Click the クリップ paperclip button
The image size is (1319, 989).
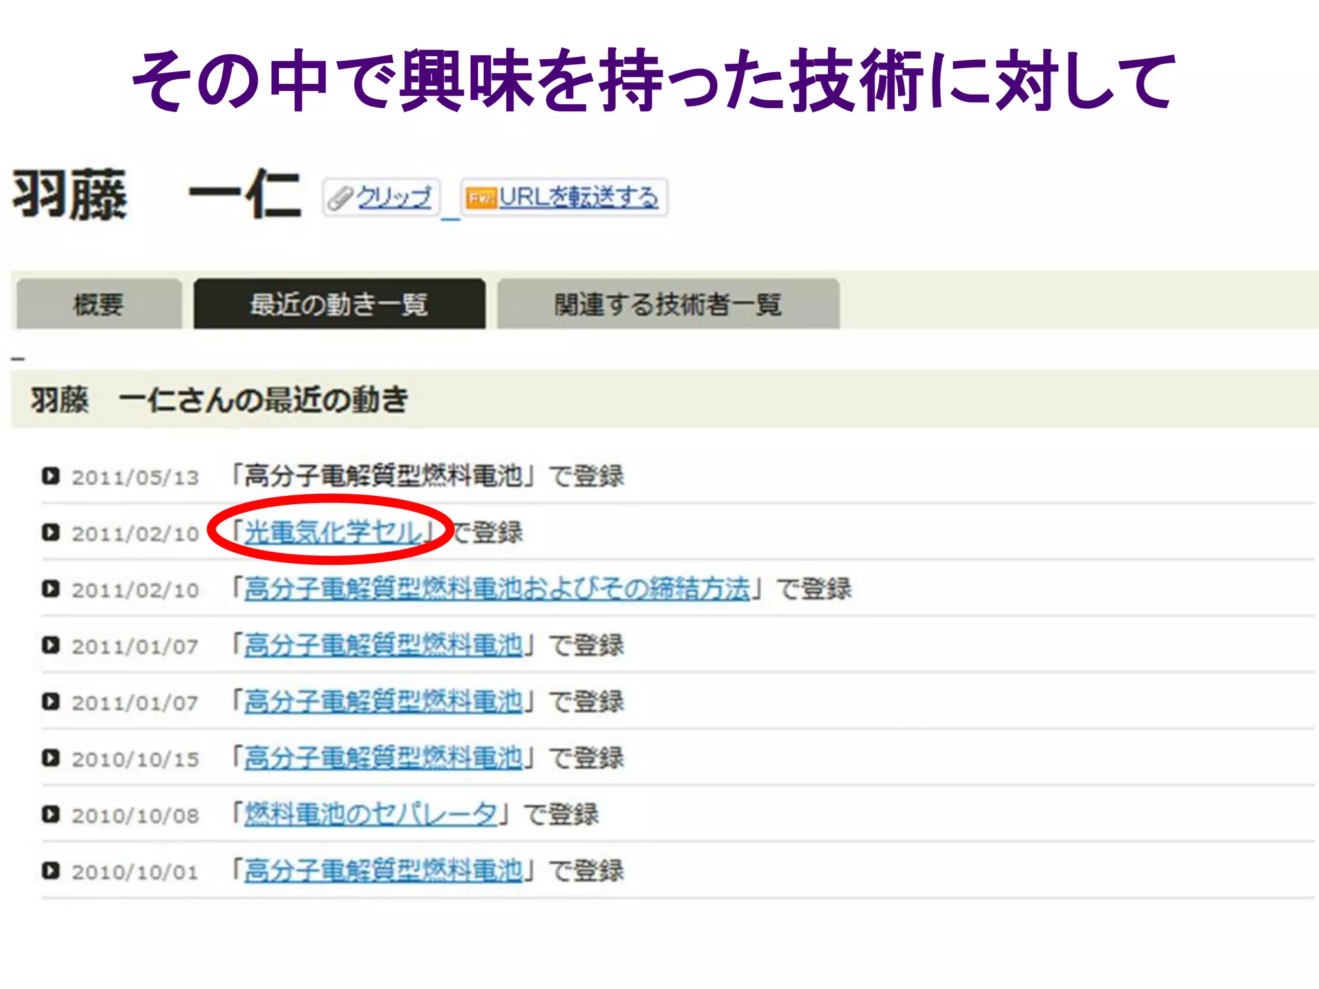click(x=381, y=197)
